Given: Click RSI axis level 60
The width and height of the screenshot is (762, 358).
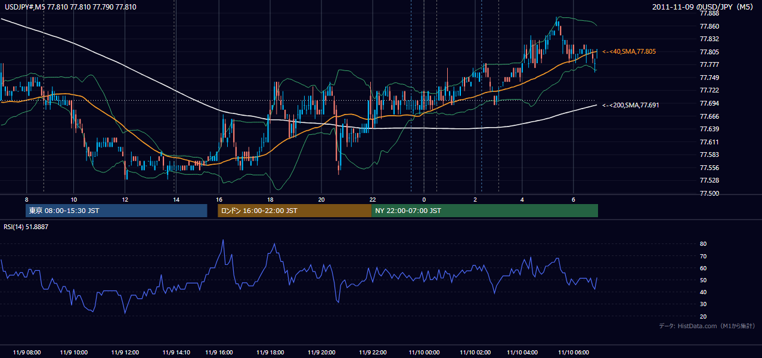Looking at the screenshot, I should tap(703, 268).
